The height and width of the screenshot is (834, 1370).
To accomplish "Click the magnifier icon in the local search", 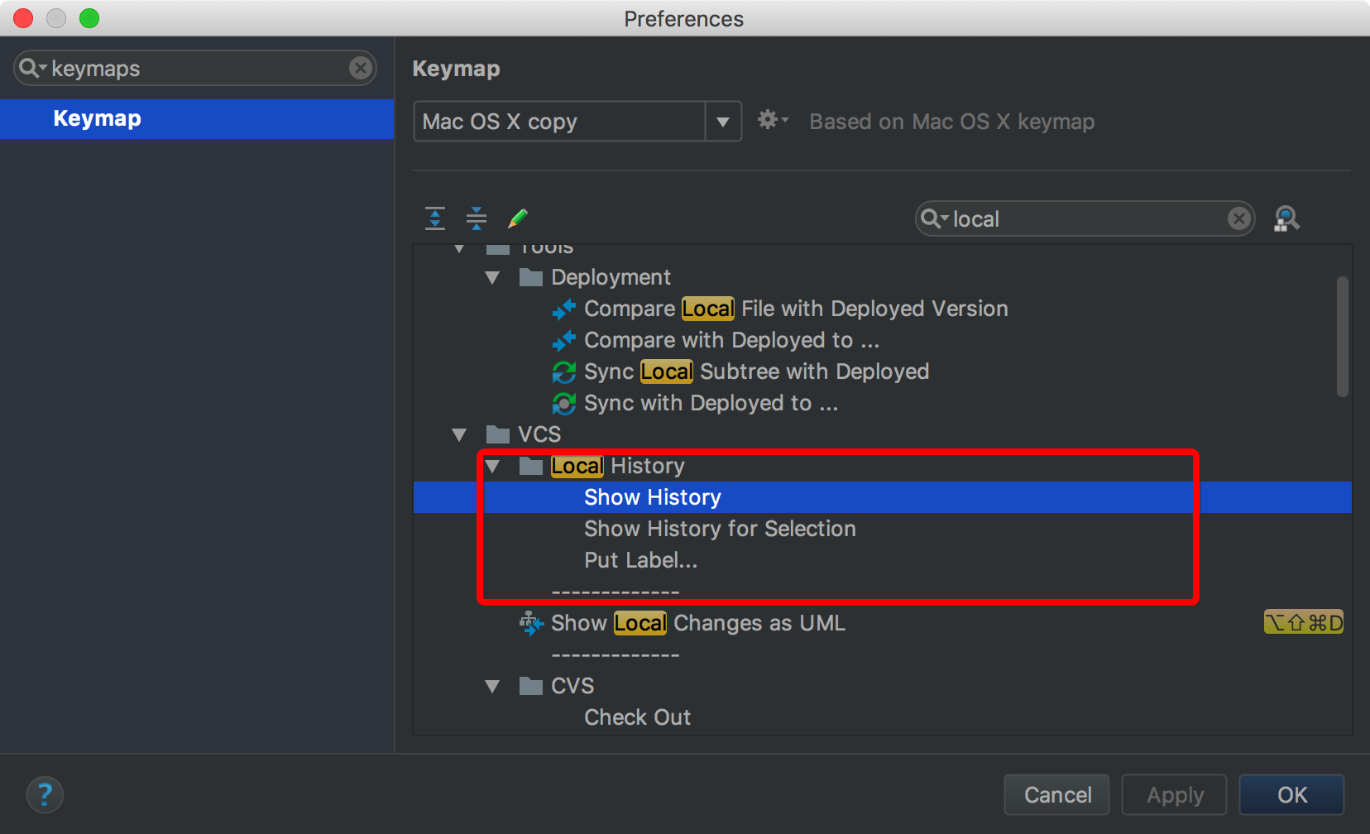I will pos(934,218).
